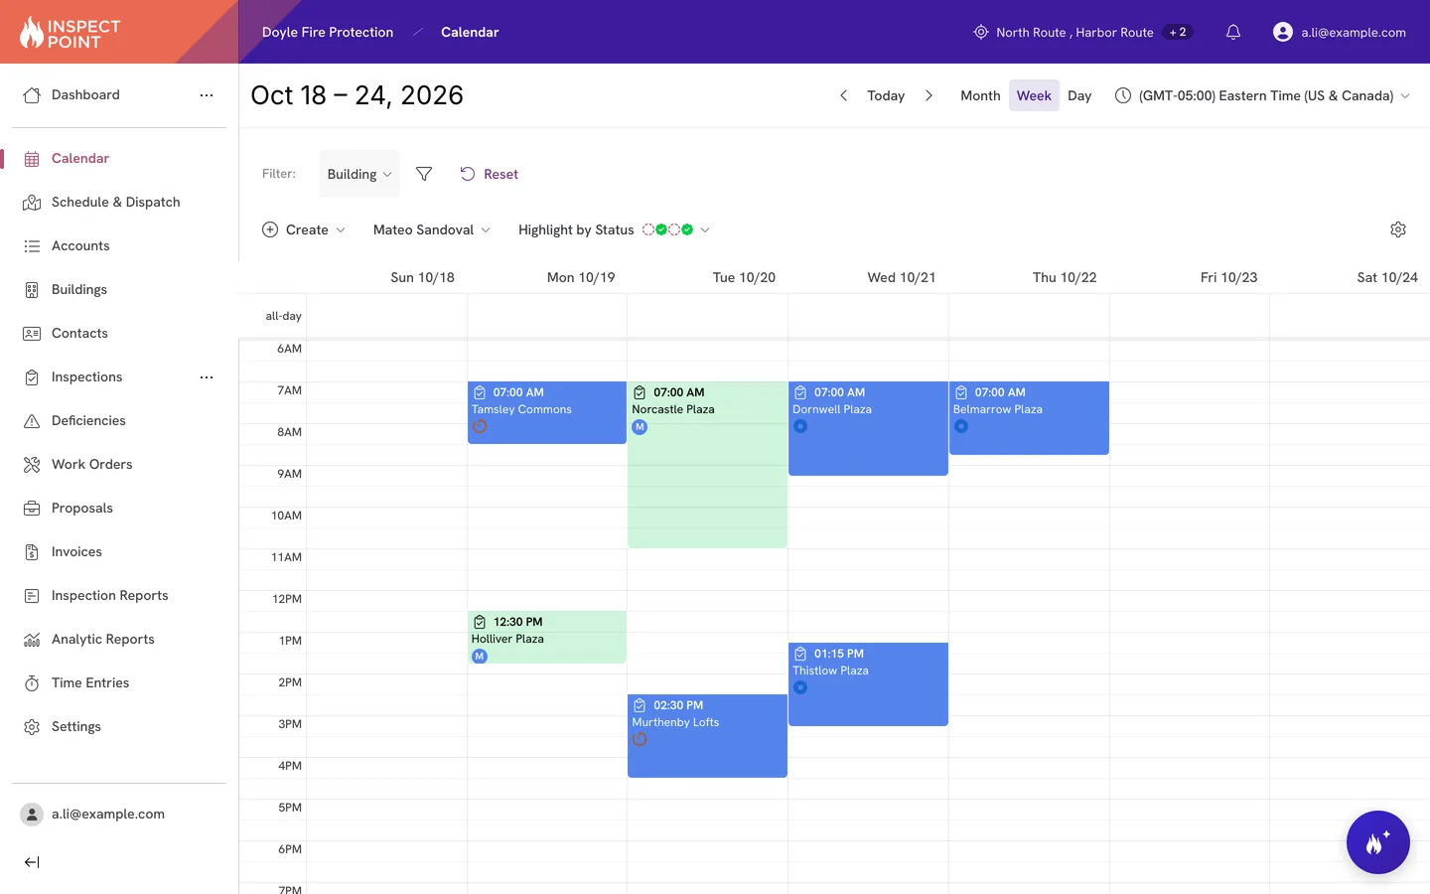Screen dimensions: 1430x894
Task: Go to next week arrow
Action: (x=929, y=95)
